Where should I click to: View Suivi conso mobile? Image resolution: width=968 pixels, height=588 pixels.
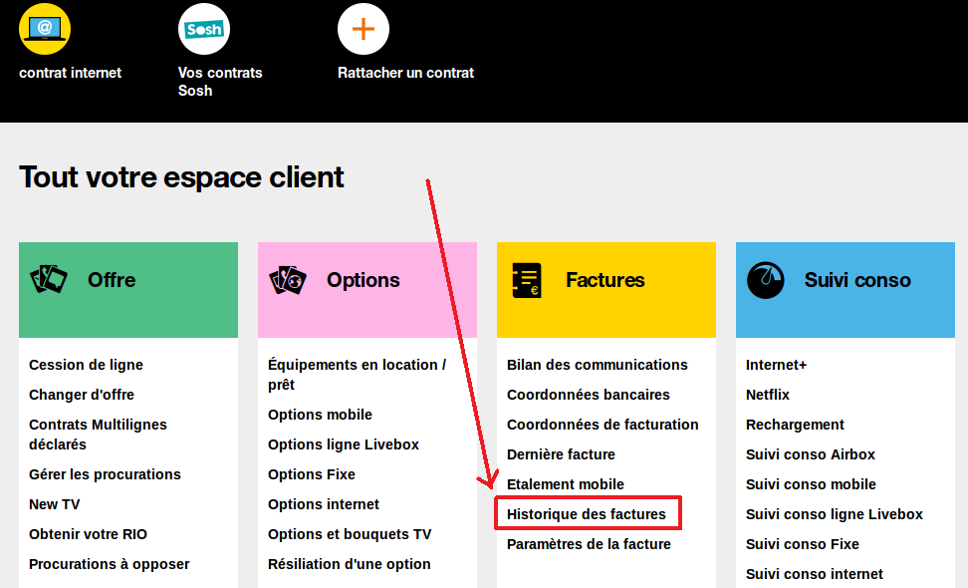pos(811,484)
